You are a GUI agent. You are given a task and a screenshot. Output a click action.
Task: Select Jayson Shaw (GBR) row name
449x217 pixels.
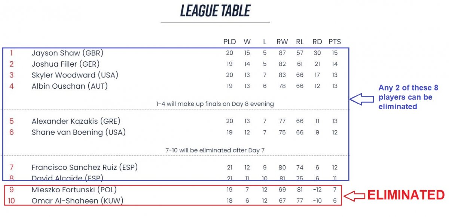[67, 53]
